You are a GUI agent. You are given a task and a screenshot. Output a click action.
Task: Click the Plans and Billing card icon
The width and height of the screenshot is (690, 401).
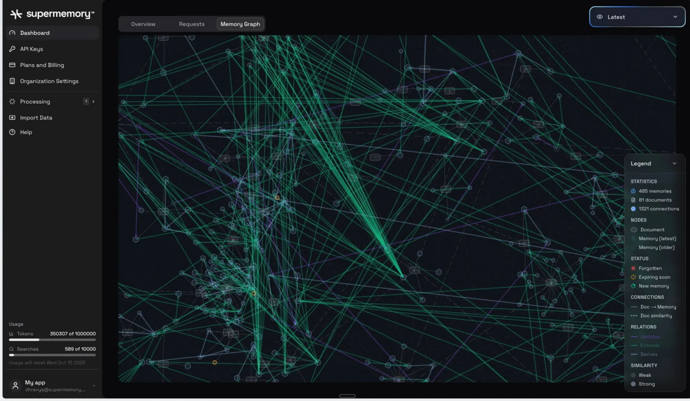pyautogui.click(x=12, y=65)
